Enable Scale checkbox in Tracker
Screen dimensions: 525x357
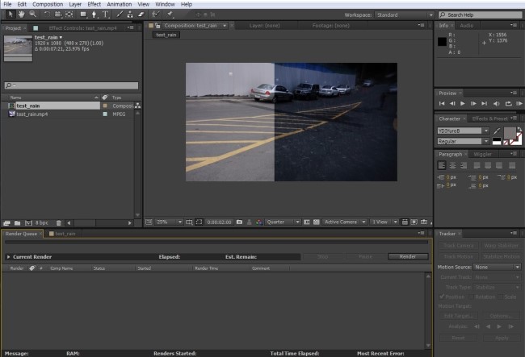click(x=501, y=297)
